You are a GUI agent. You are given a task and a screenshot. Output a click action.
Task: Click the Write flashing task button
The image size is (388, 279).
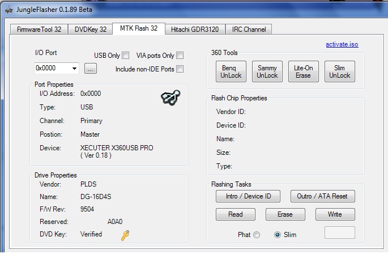(x=335, y=214)
